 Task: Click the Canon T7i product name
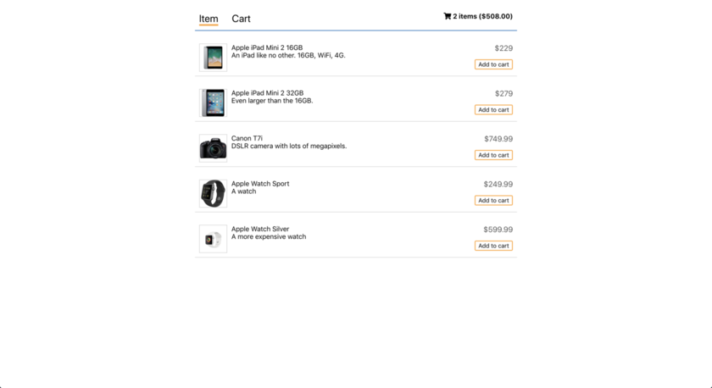247,138
